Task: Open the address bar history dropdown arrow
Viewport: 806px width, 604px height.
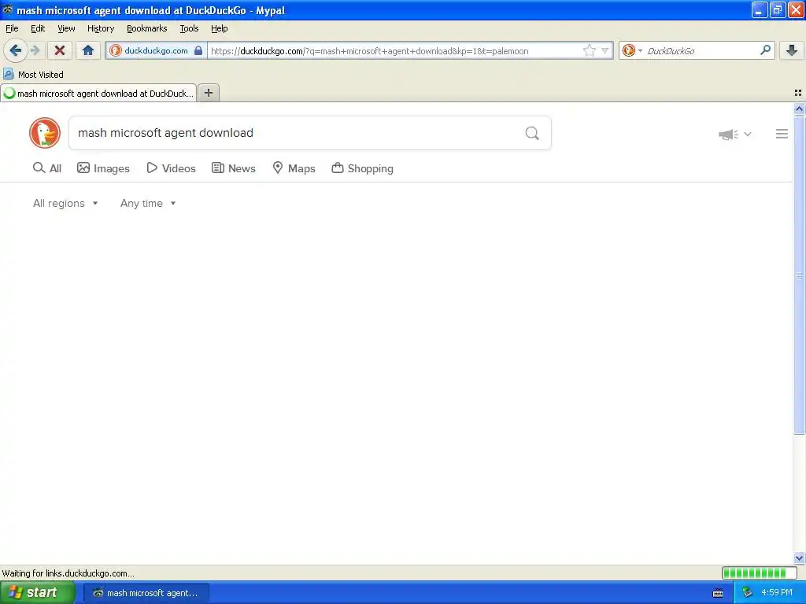Action: [605, 50]
